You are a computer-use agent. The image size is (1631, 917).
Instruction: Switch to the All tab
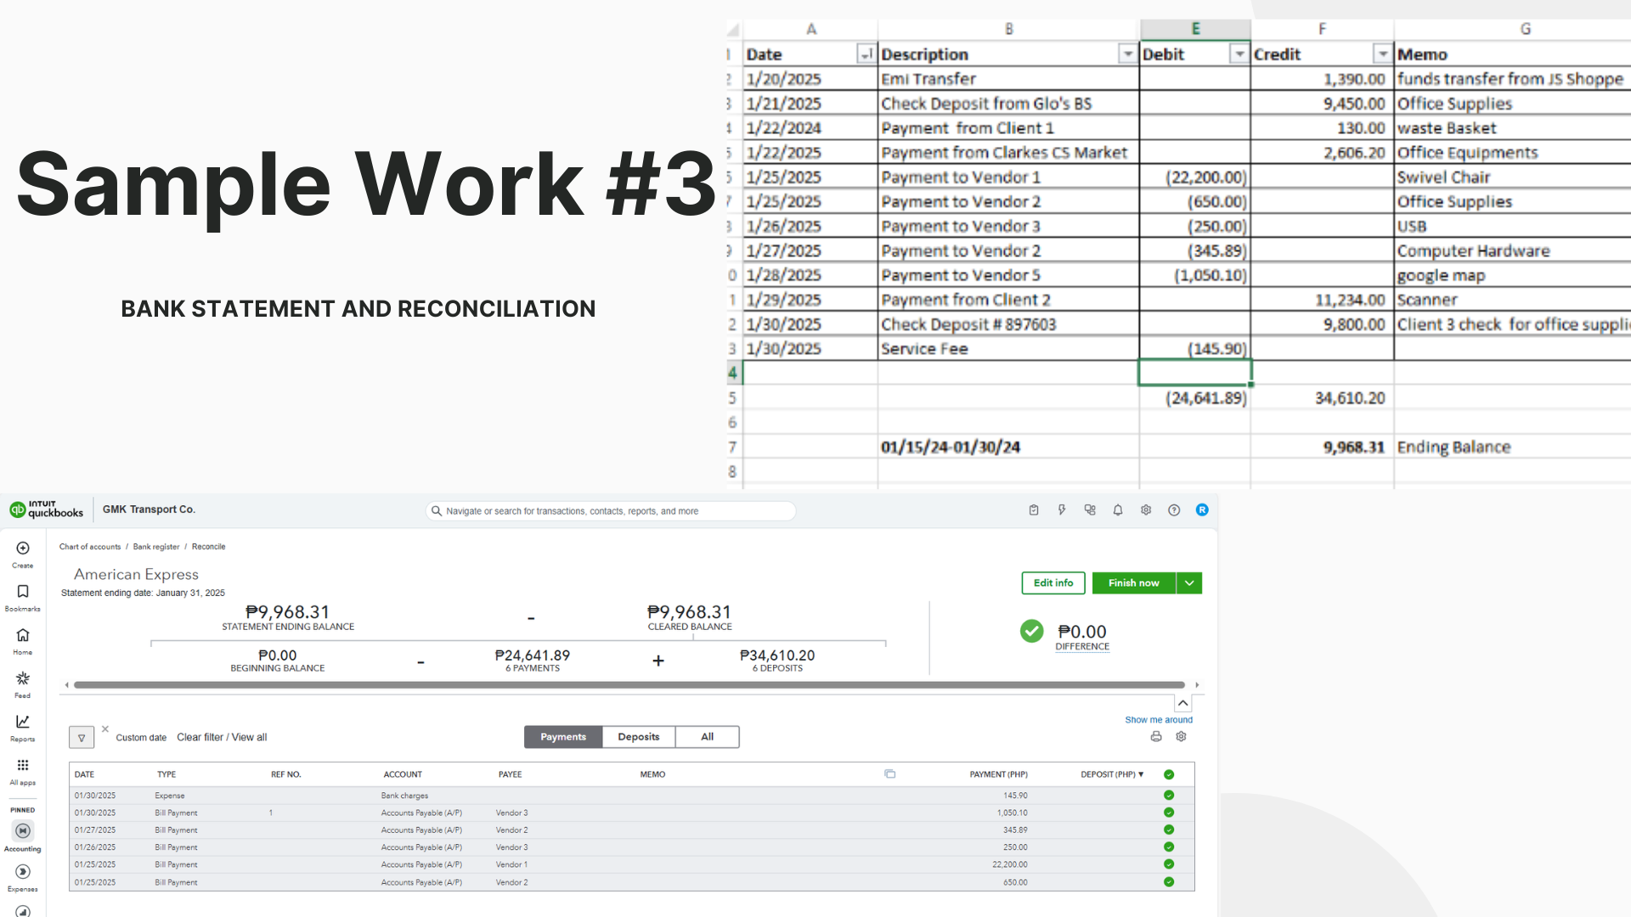pos(707,737)
